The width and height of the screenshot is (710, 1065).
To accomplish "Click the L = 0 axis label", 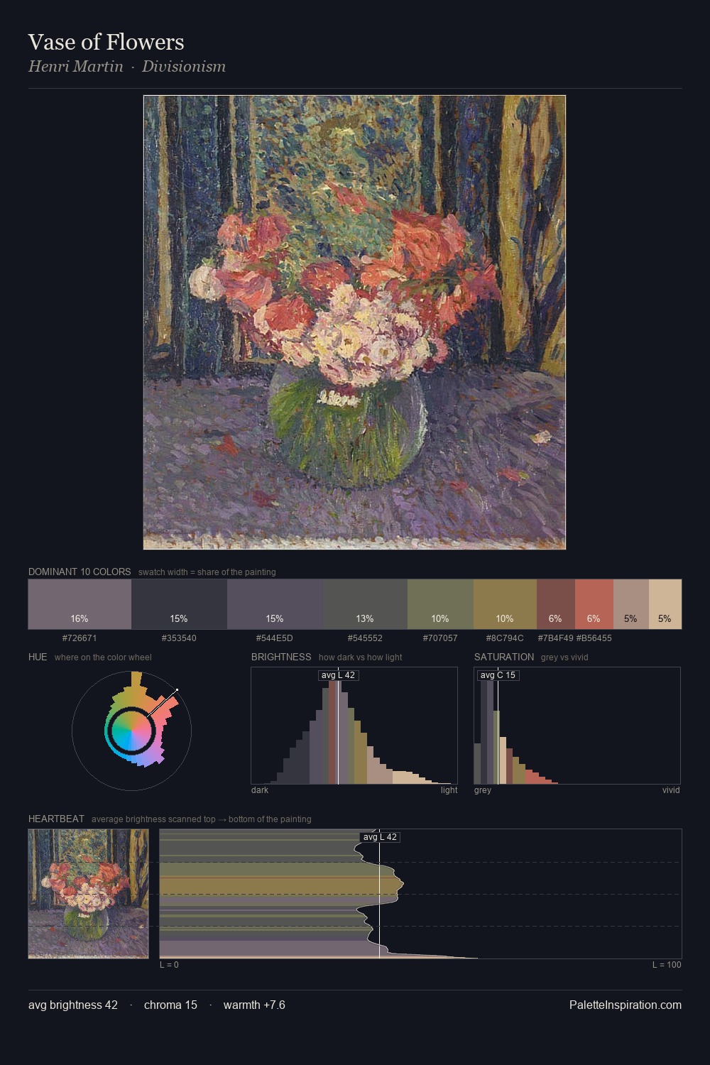I will [169, 965].
